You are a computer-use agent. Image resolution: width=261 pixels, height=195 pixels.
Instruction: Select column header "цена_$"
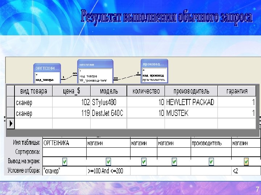pyautogui.click(x=71, y=91)
